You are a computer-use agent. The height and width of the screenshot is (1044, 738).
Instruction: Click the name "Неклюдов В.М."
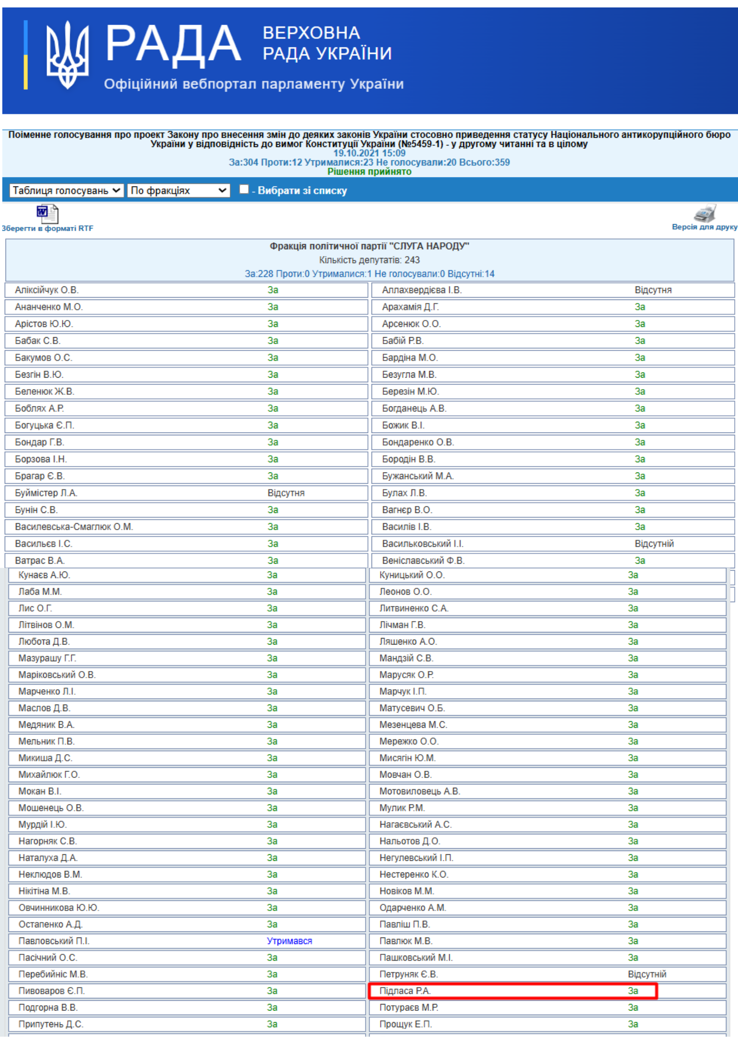coord(50,875)
